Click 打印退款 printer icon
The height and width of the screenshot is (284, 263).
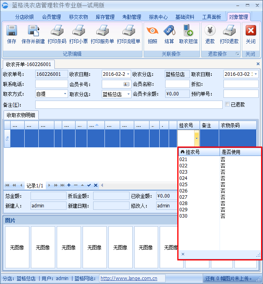tap(229, 30)
